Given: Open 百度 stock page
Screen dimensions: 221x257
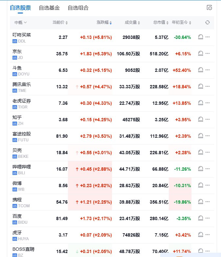Looking at the screenshot, I should click(17, 216).
